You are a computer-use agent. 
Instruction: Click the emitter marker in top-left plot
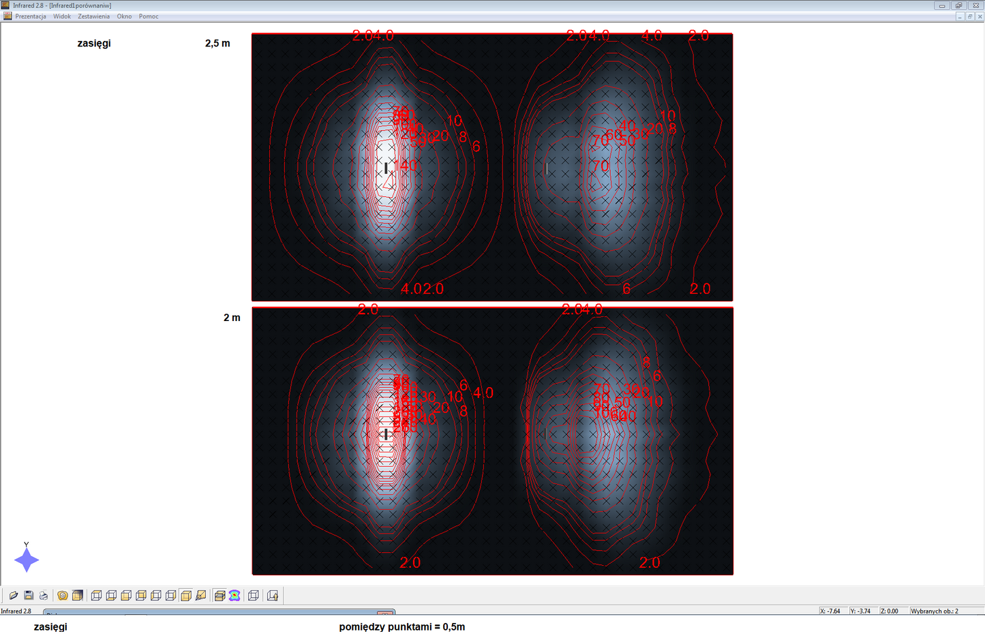pos(386,168)
